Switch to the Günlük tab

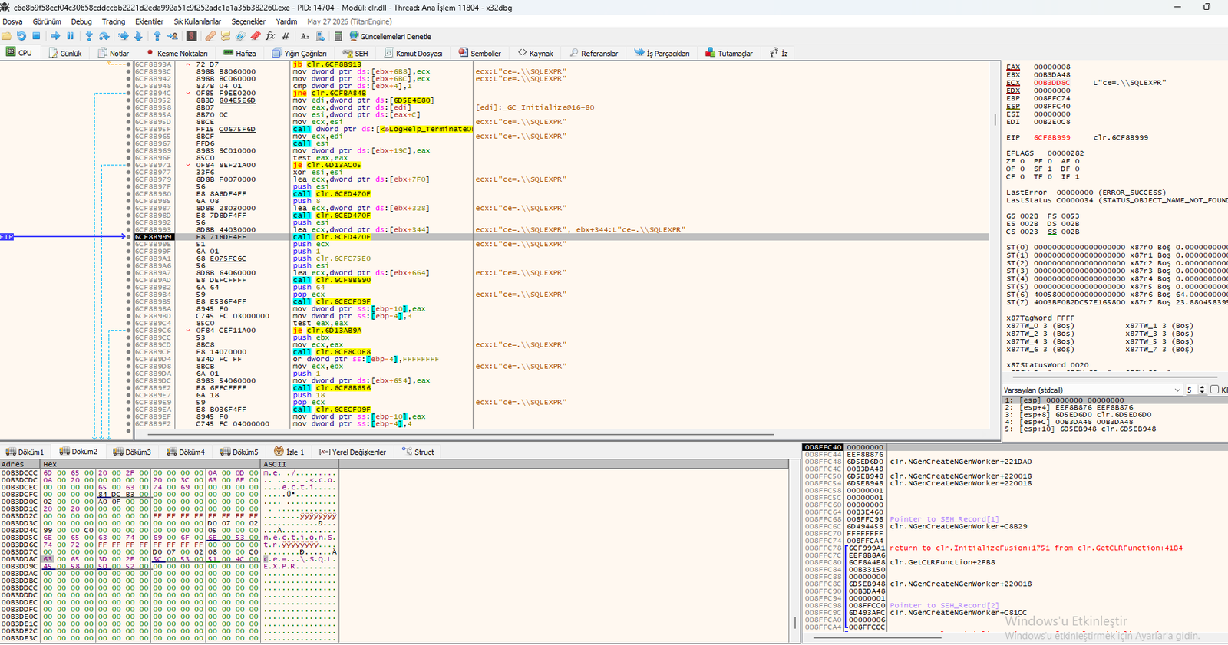[65, 53]
